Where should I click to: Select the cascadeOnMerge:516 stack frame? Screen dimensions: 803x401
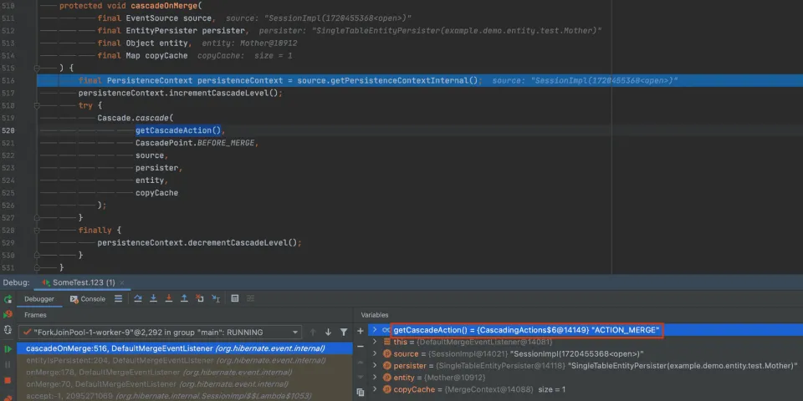click(184, 348)
